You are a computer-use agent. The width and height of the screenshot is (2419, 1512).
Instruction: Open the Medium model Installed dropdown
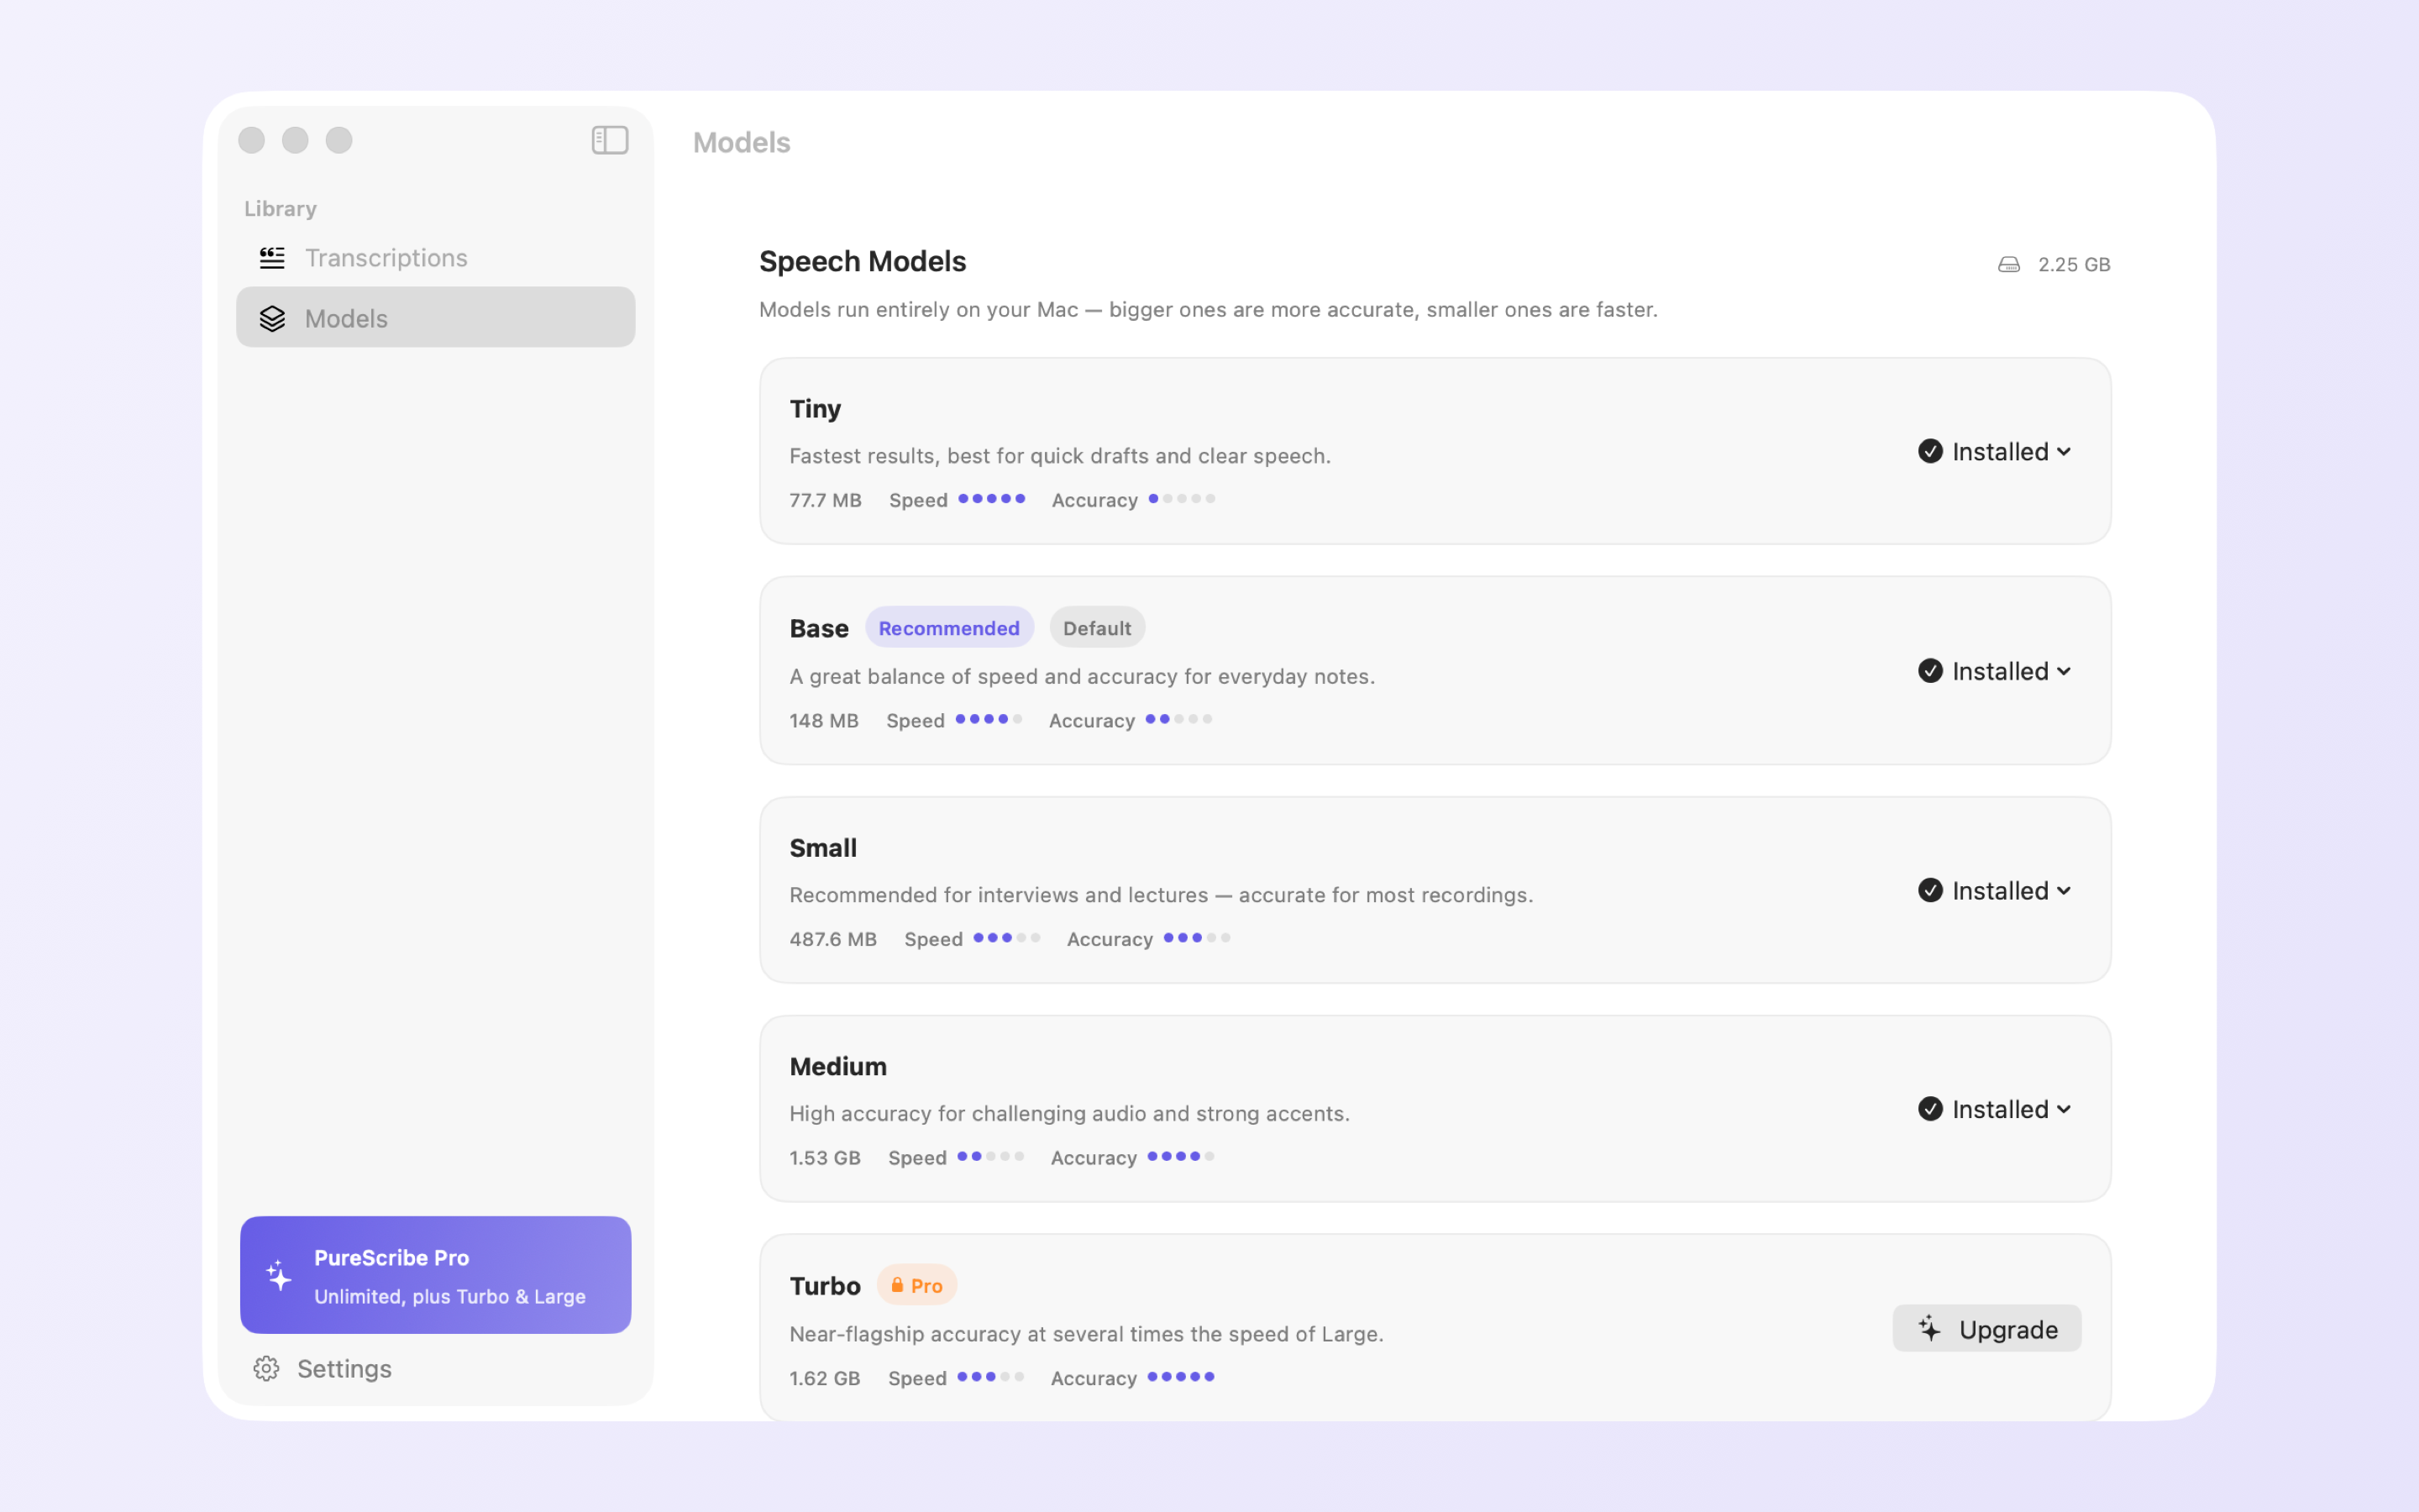click(x=1995, y=1109)
